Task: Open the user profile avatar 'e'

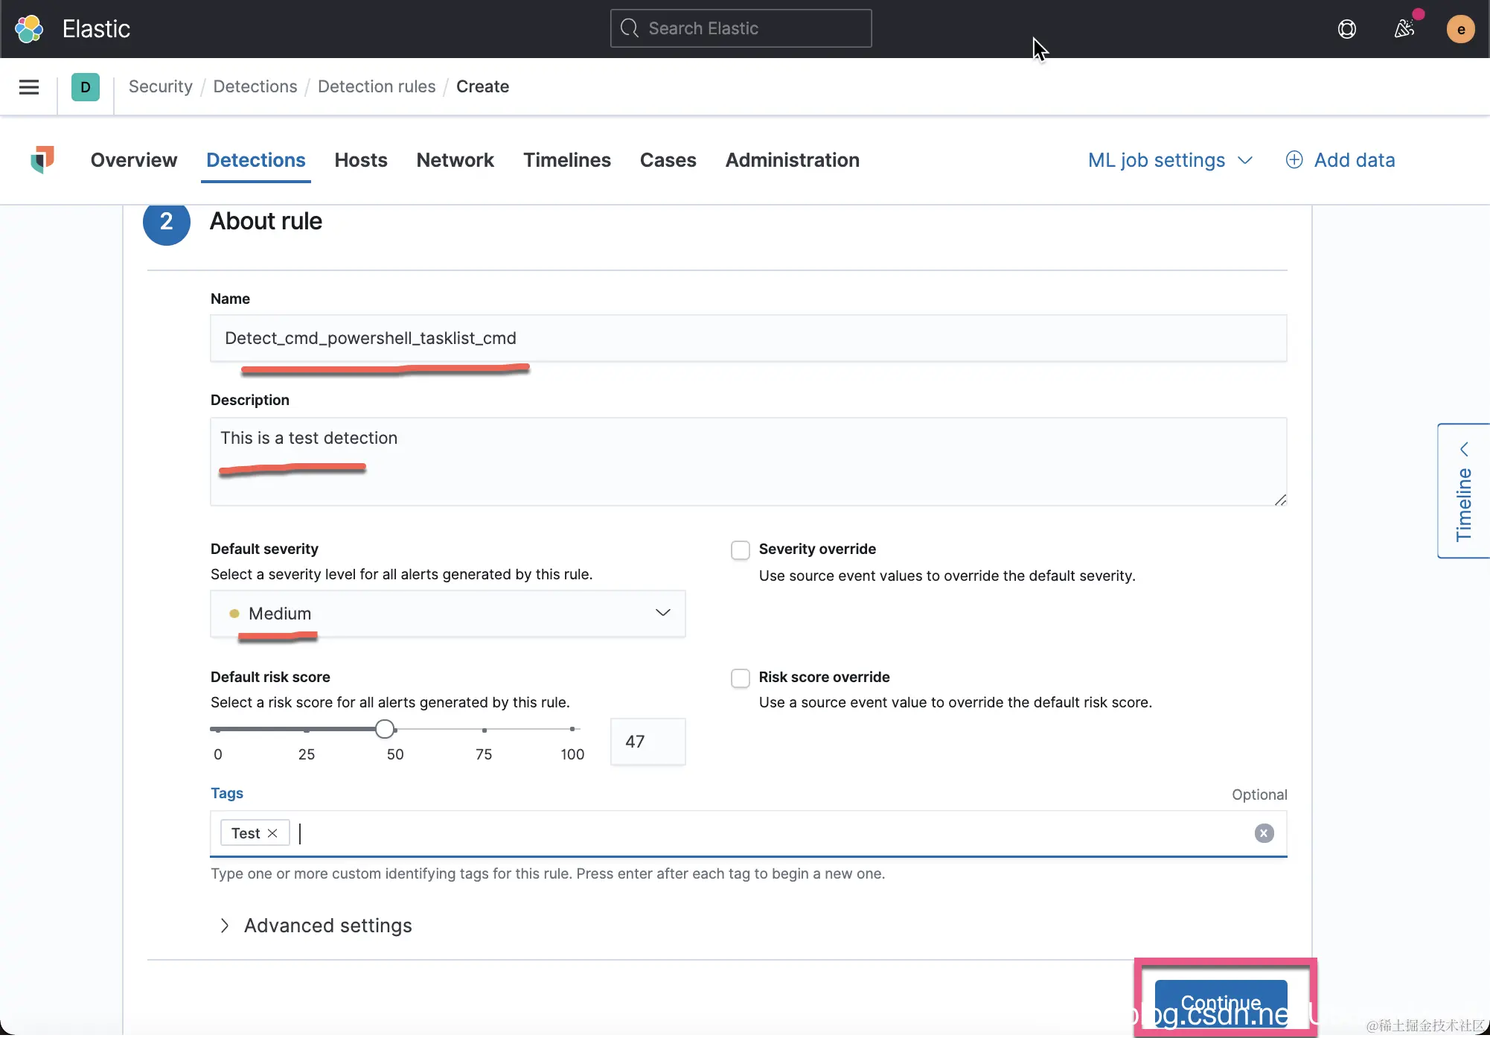Action: coord(1460,29)
